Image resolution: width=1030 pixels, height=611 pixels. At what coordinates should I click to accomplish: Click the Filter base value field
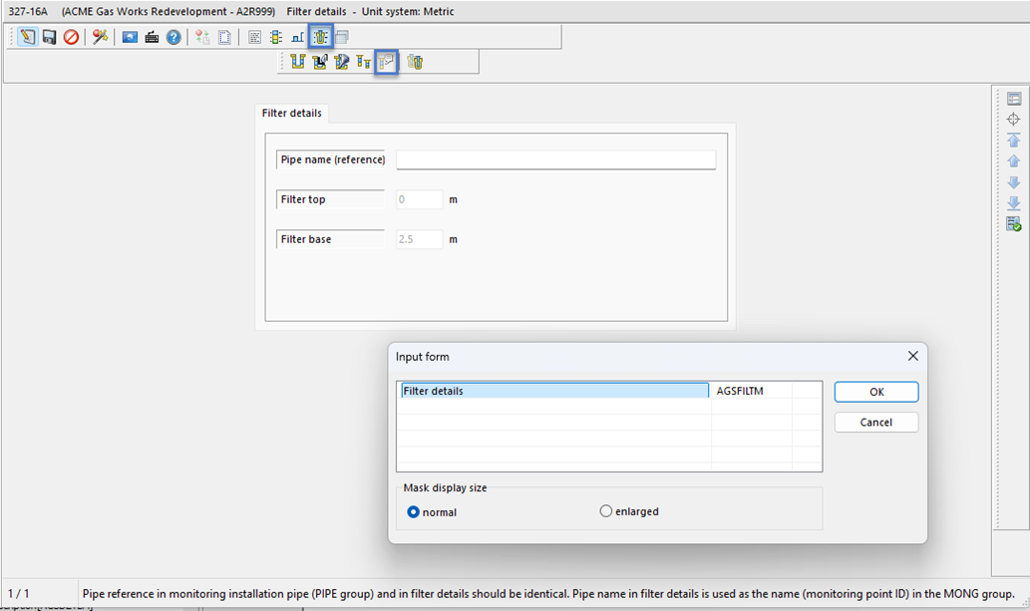419,239
